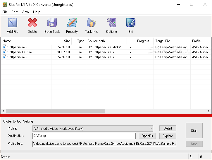Click Status text in status bar
Image resolution: width=212 pixels, height=160 pixels.
[6, 157]
